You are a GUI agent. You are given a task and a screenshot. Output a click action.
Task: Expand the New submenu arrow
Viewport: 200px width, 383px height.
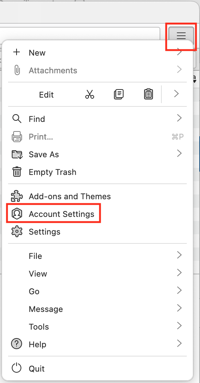(x=179, y=52)
